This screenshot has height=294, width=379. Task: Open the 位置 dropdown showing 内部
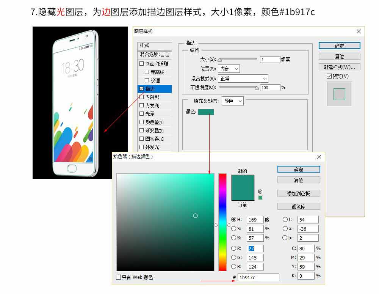click(229, 69)
